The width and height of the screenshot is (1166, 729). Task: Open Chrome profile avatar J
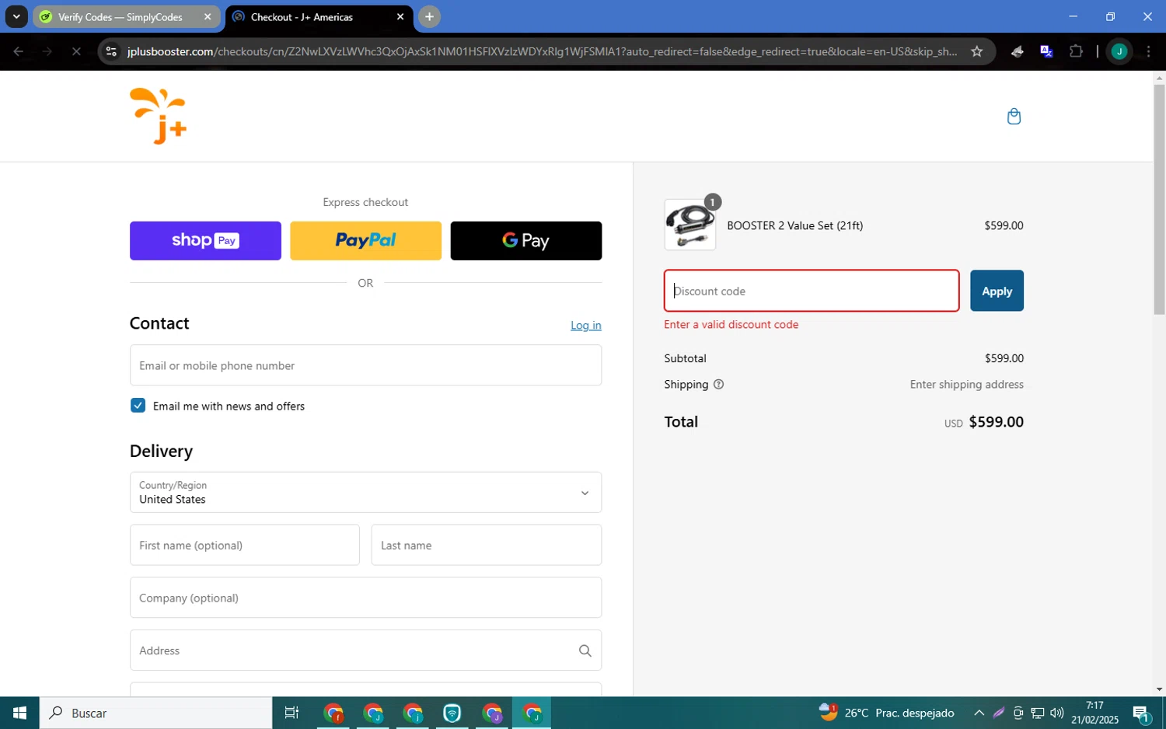click(x=1119, y=51)
